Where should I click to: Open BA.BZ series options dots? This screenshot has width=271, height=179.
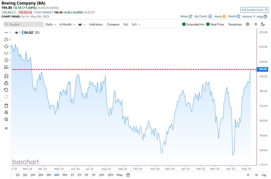point(20,32)
